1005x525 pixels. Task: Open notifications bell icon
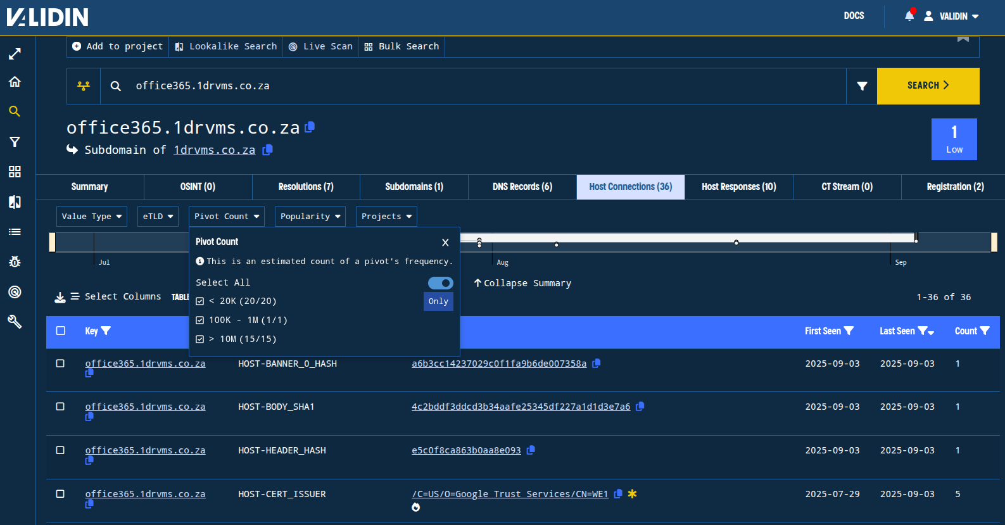click(909, 16)
